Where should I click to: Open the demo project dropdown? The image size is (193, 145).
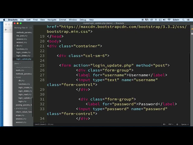pyautogui.click(x=17, y=64)
